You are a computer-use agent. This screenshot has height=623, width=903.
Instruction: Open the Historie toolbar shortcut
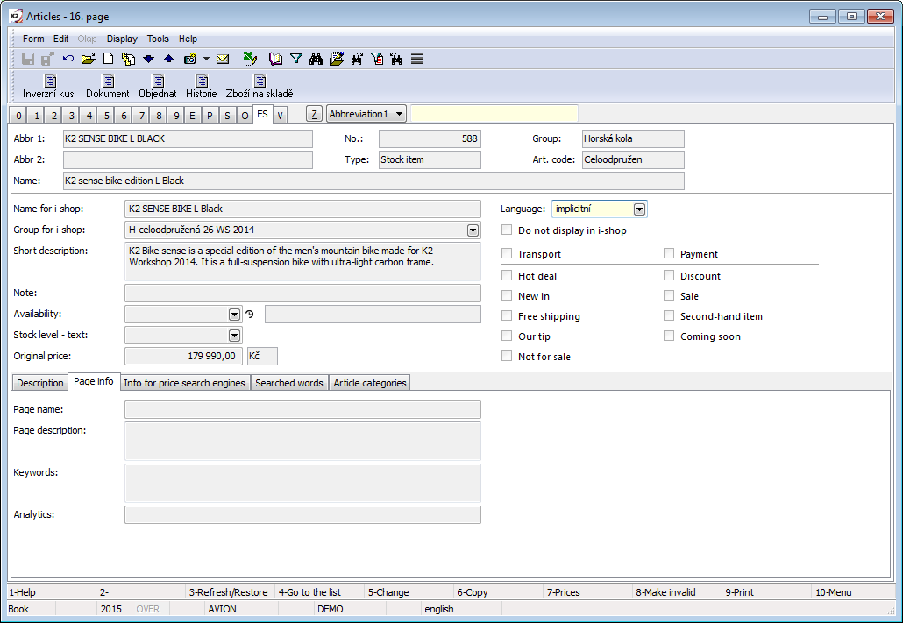[201, 86]
